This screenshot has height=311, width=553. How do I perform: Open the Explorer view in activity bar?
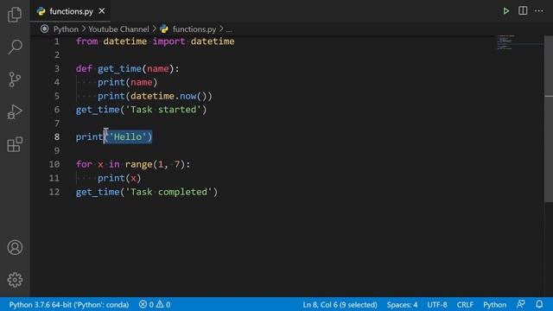tap(15, 15)
